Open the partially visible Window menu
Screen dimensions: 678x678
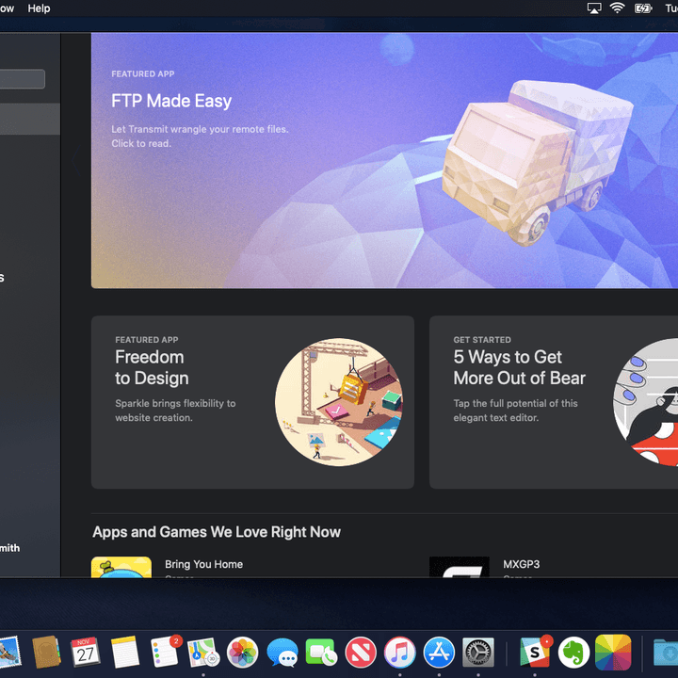click(7, 8)
